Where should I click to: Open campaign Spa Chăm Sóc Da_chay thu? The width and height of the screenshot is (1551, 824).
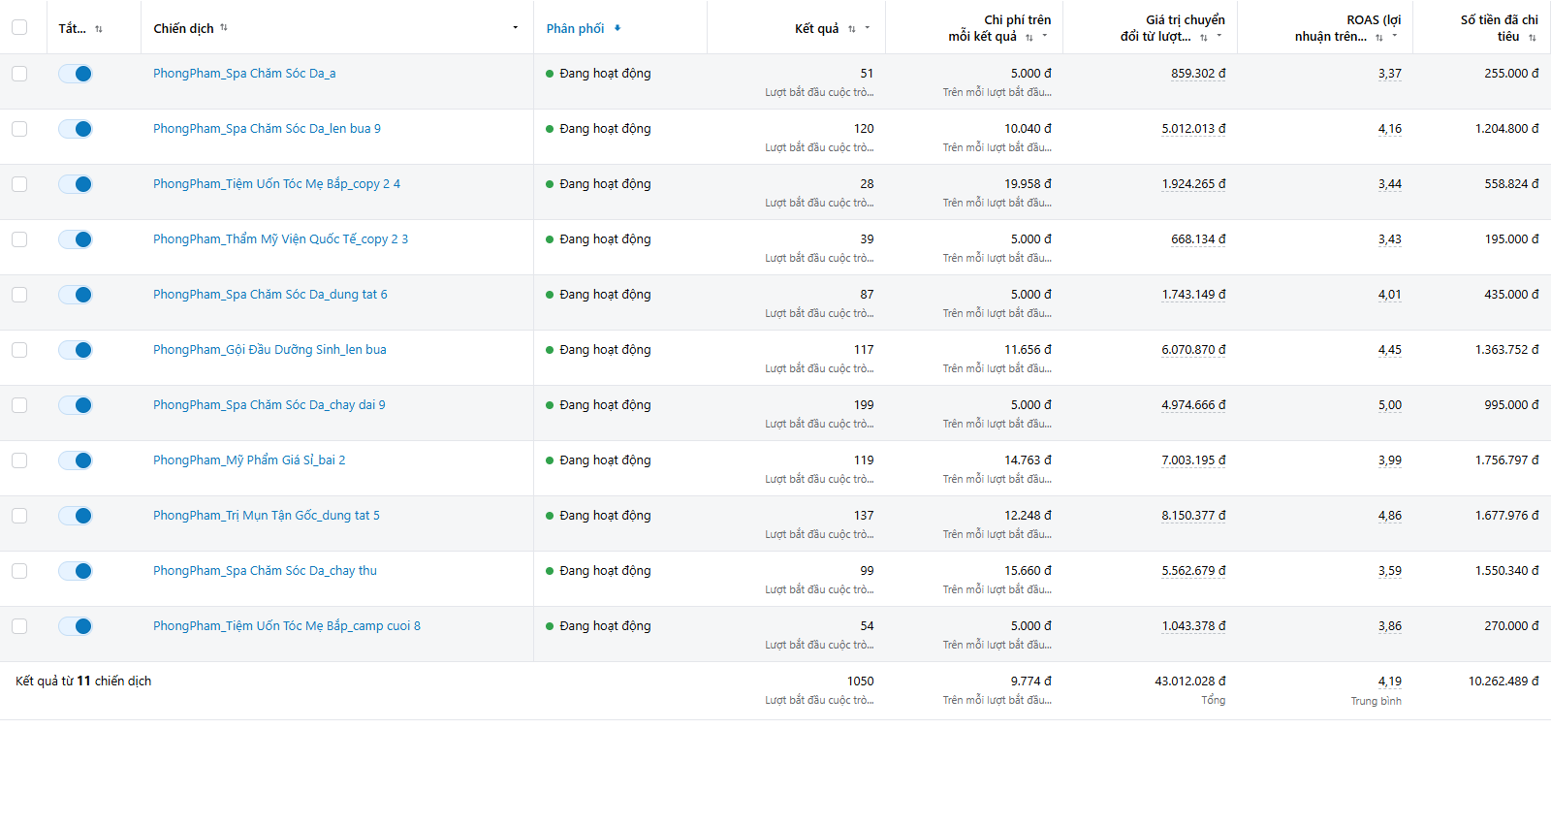[265, 570]
